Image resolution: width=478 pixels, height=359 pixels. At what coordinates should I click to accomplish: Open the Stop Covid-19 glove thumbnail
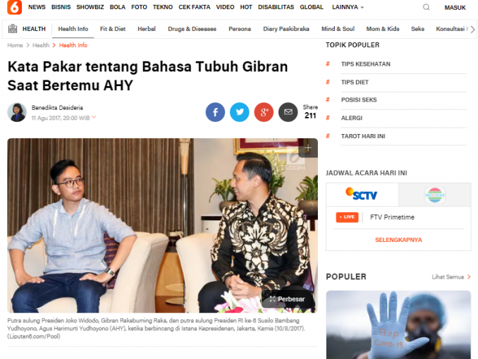[x=398, y=324]
